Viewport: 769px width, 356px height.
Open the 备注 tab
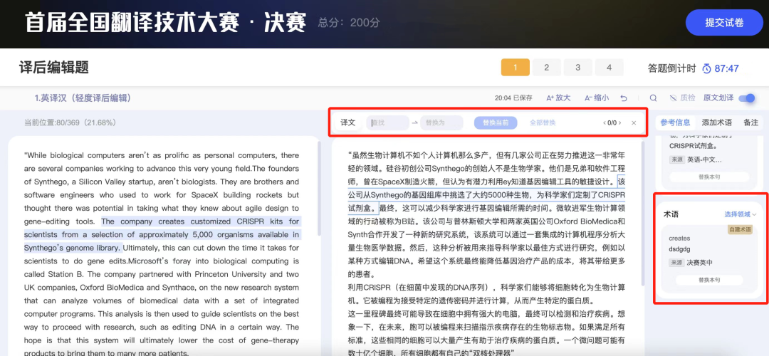[x=750, y=122]
